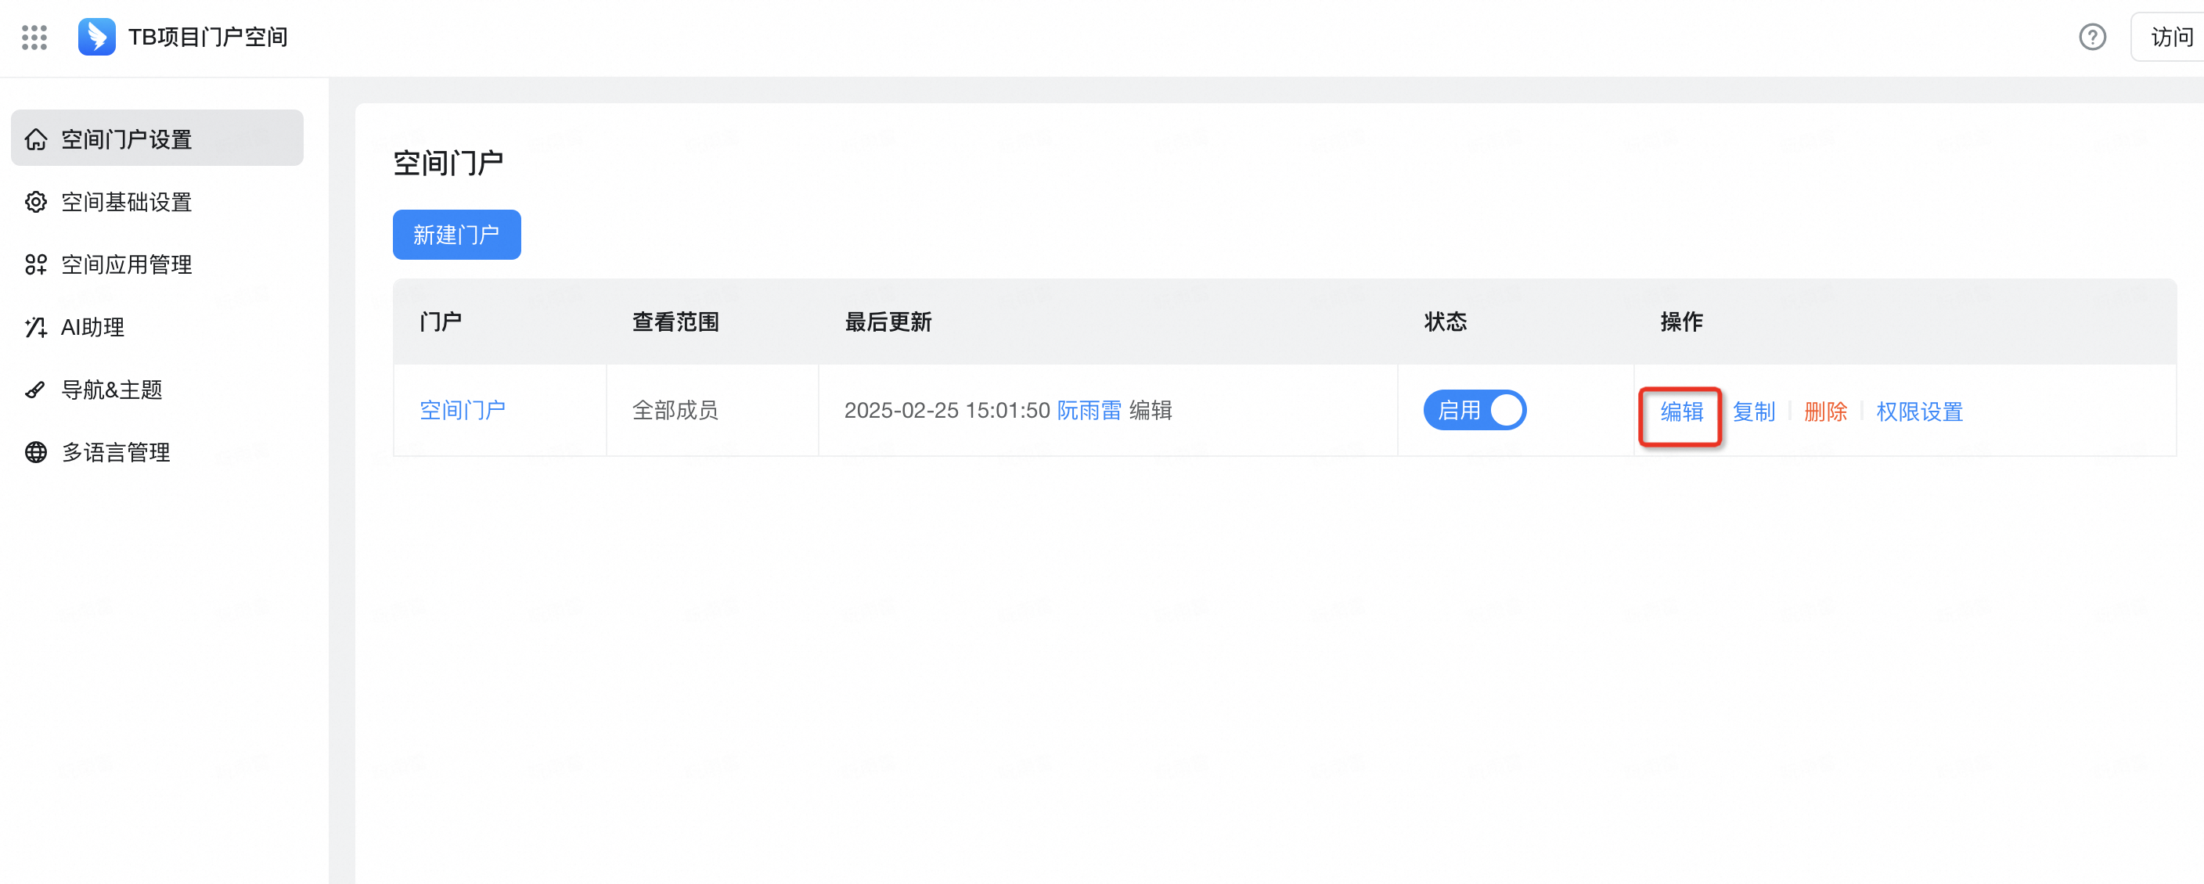Click the apps icon beside 空间应用管理
2204x884 pixels.
(36, 265)
